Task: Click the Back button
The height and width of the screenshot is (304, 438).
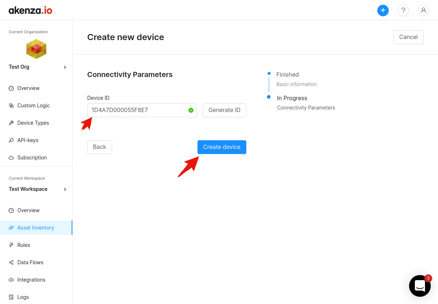Action: 99,147
